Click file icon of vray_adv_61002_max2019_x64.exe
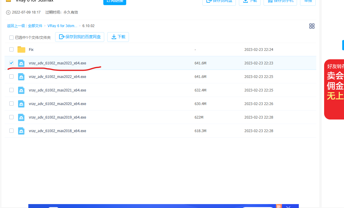The image size is (344, 208). click(21, 117)
